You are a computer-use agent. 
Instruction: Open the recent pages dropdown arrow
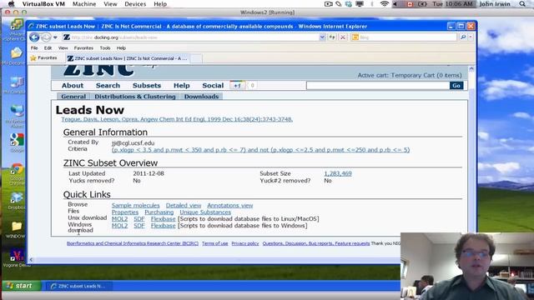click(55, 37)
